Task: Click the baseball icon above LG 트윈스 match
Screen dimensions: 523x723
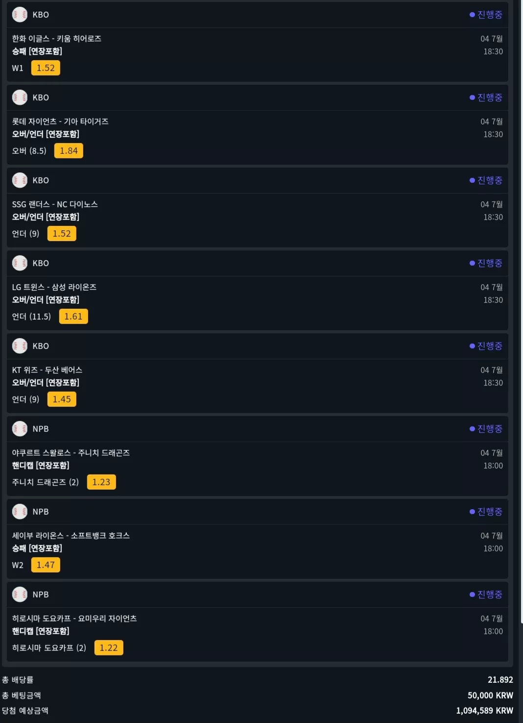Action: coord(20,263)
